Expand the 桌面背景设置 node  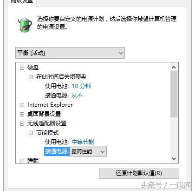22,115
